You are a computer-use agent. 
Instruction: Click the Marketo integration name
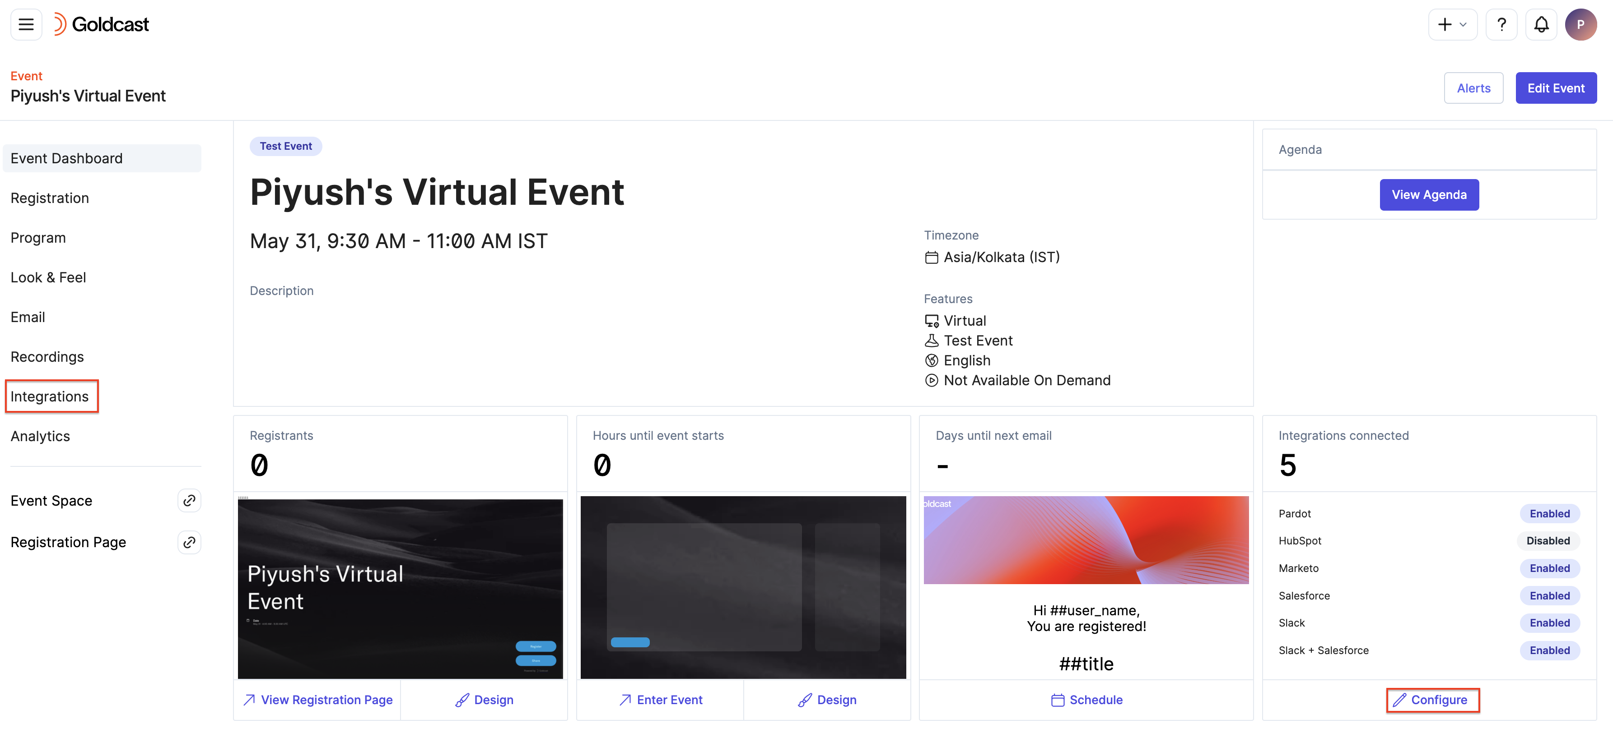[x=1298, y=568]
